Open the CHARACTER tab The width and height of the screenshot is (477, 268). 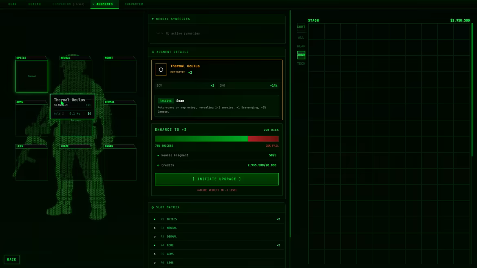(x=134, y=4)
